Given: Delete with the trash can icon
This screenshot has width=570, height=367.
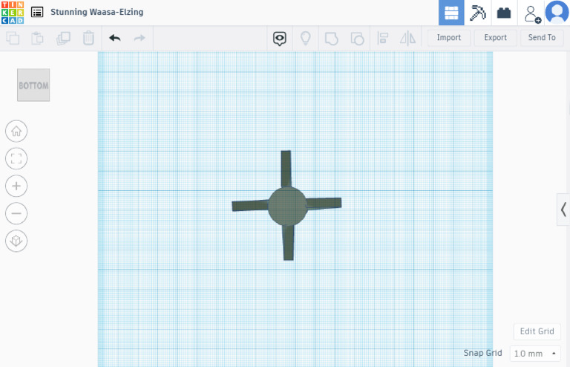Looking at the screenshot, I should point(88,38).
